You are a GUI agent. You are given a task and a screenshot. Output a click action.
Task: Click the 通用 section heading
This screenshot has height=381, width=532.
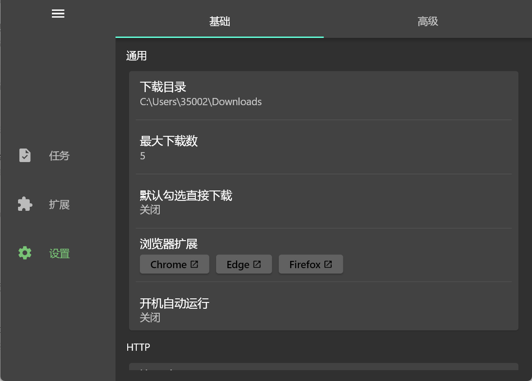pos(136,56)
